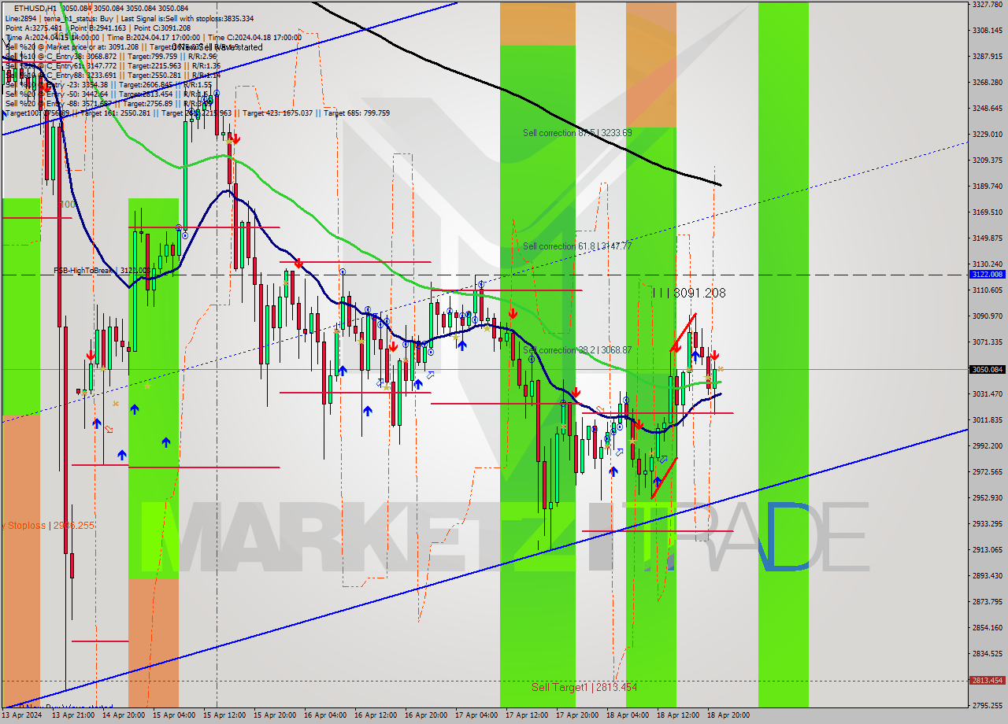This screenshot has height=724, width=1008.
Task: Select the '18 Apr 12:00' time axis label
Action: coord(677,715)
